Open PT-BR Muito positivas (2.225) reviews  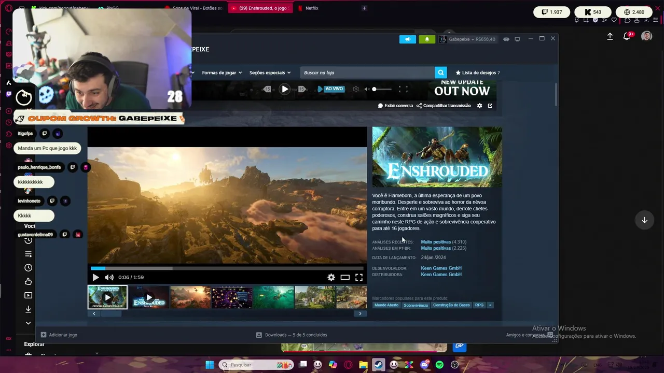pos(444,248)
